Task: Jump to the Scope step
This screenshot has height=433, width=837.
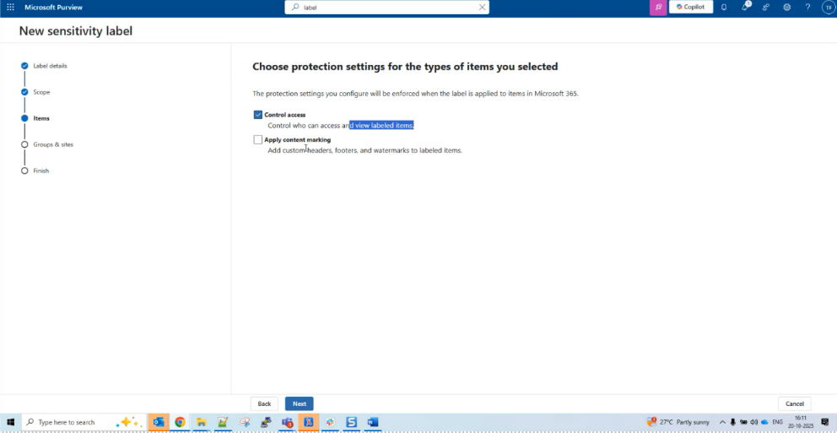Action: coord(41,92)
